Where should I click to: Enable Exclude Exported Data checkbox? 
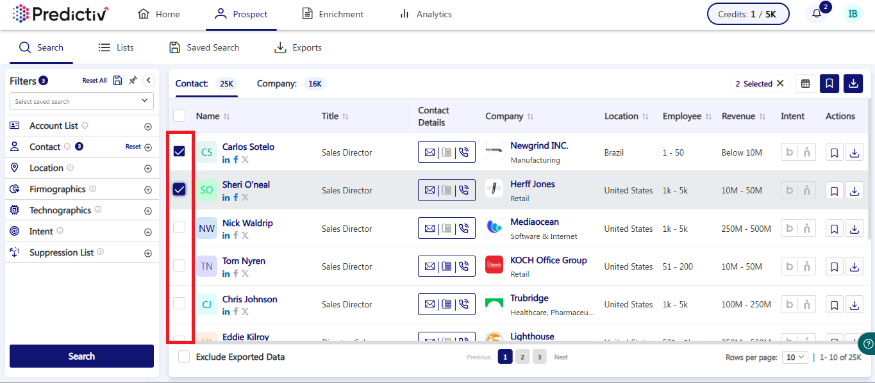(x=184, y=357)
